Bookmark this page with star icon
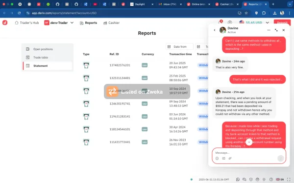The width and height of the screenshot is (294, 183). point(246,13)
